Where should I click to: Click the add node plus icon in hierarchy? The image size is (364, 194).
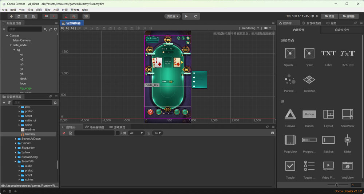pyautogui.click(x=4, y=29)
